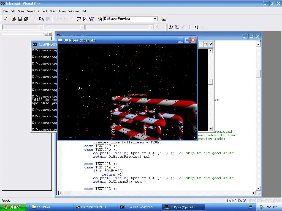Click the console window's C:\ title icon

tap(35, 44)
